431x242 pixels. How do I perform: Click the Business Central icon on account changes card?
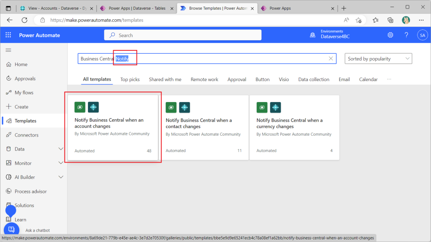click(93, 107)
